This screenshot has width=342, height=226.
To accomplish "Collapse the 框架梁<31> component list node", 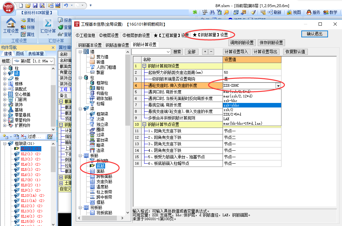I will (x=5, y=144).
